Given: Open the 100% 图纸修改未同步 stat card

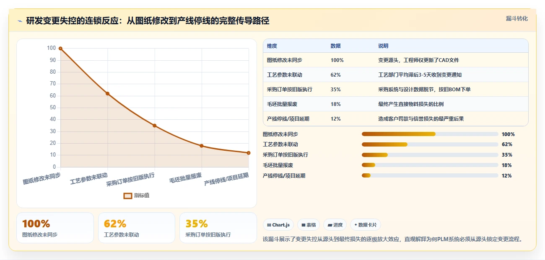Looking at the screenshot, I should point(55,228).
